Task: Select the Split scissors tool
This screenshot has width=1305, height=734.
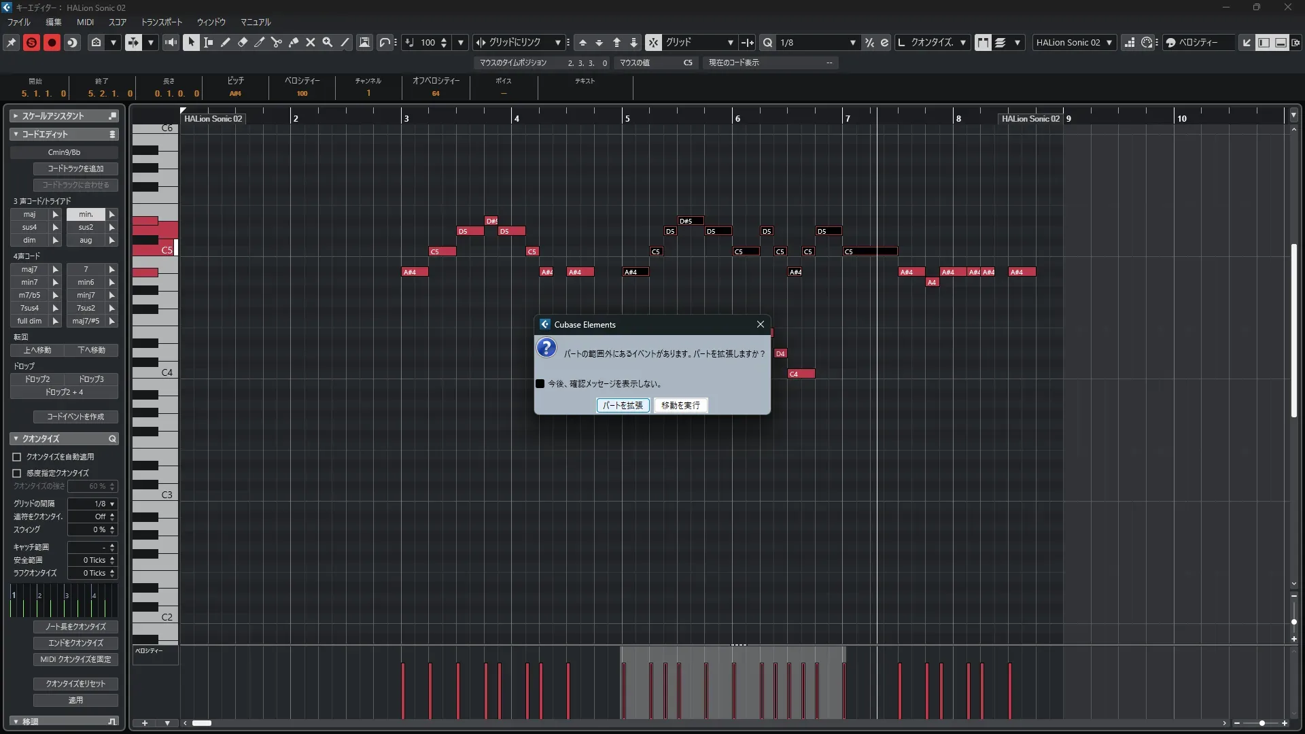Action: coord(276,42)
